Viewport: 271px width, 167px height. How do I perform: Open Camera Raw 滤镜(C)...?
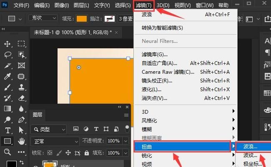pyautogui.click(x=186, y=72)
